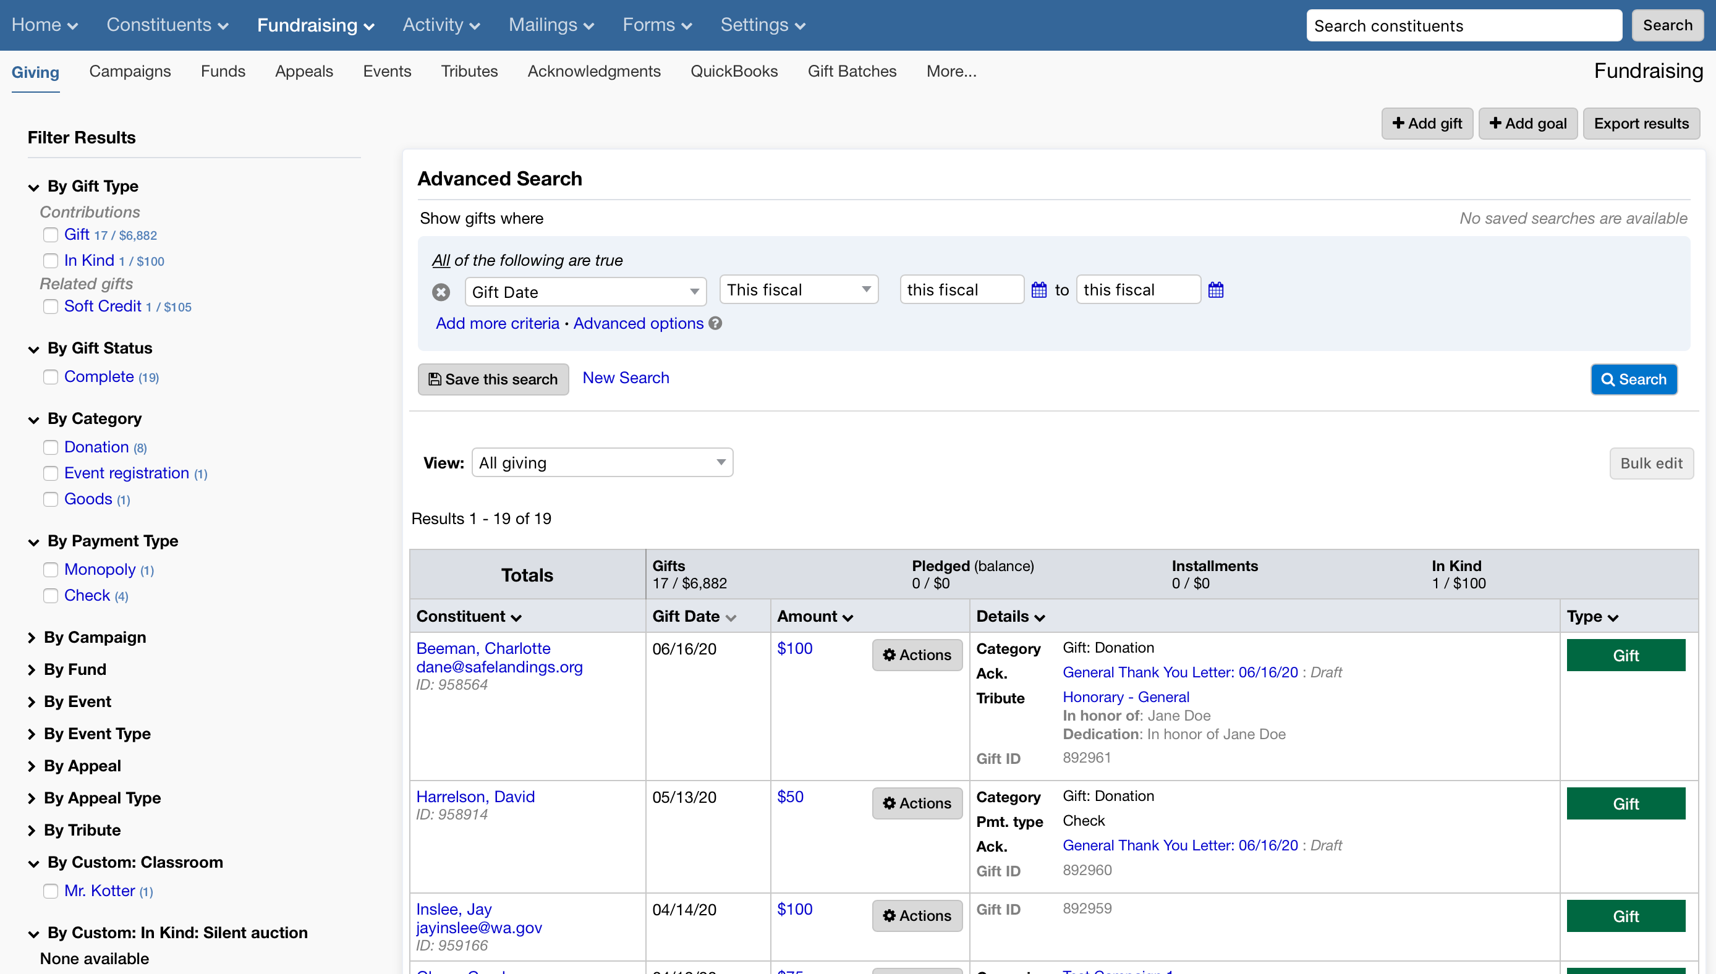Click the green Gift type badge for Harrelson
1716x974 pixels.
pos(1625,803)
